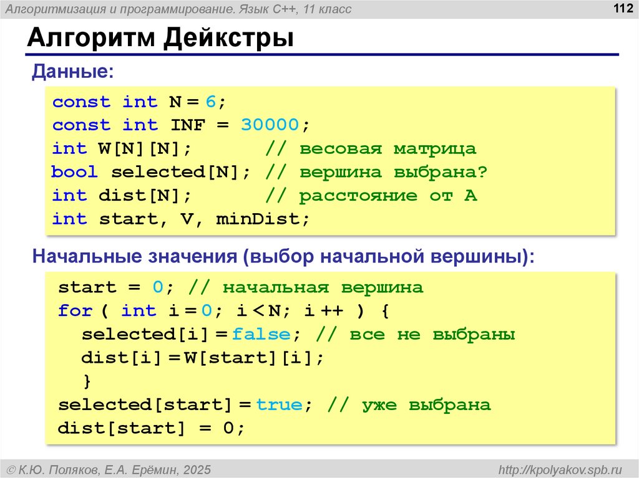Click the "for" keyword in the loop
Screen dimensions: 639x478
tap(75, 311)
